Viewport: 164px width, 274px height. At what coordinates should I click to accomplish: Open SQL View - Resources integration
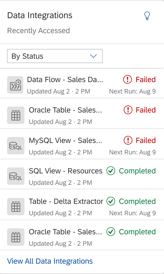[x=66, y=171]
